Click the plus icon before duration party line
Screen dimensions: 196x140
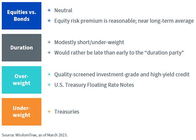[x=49, y=52]
